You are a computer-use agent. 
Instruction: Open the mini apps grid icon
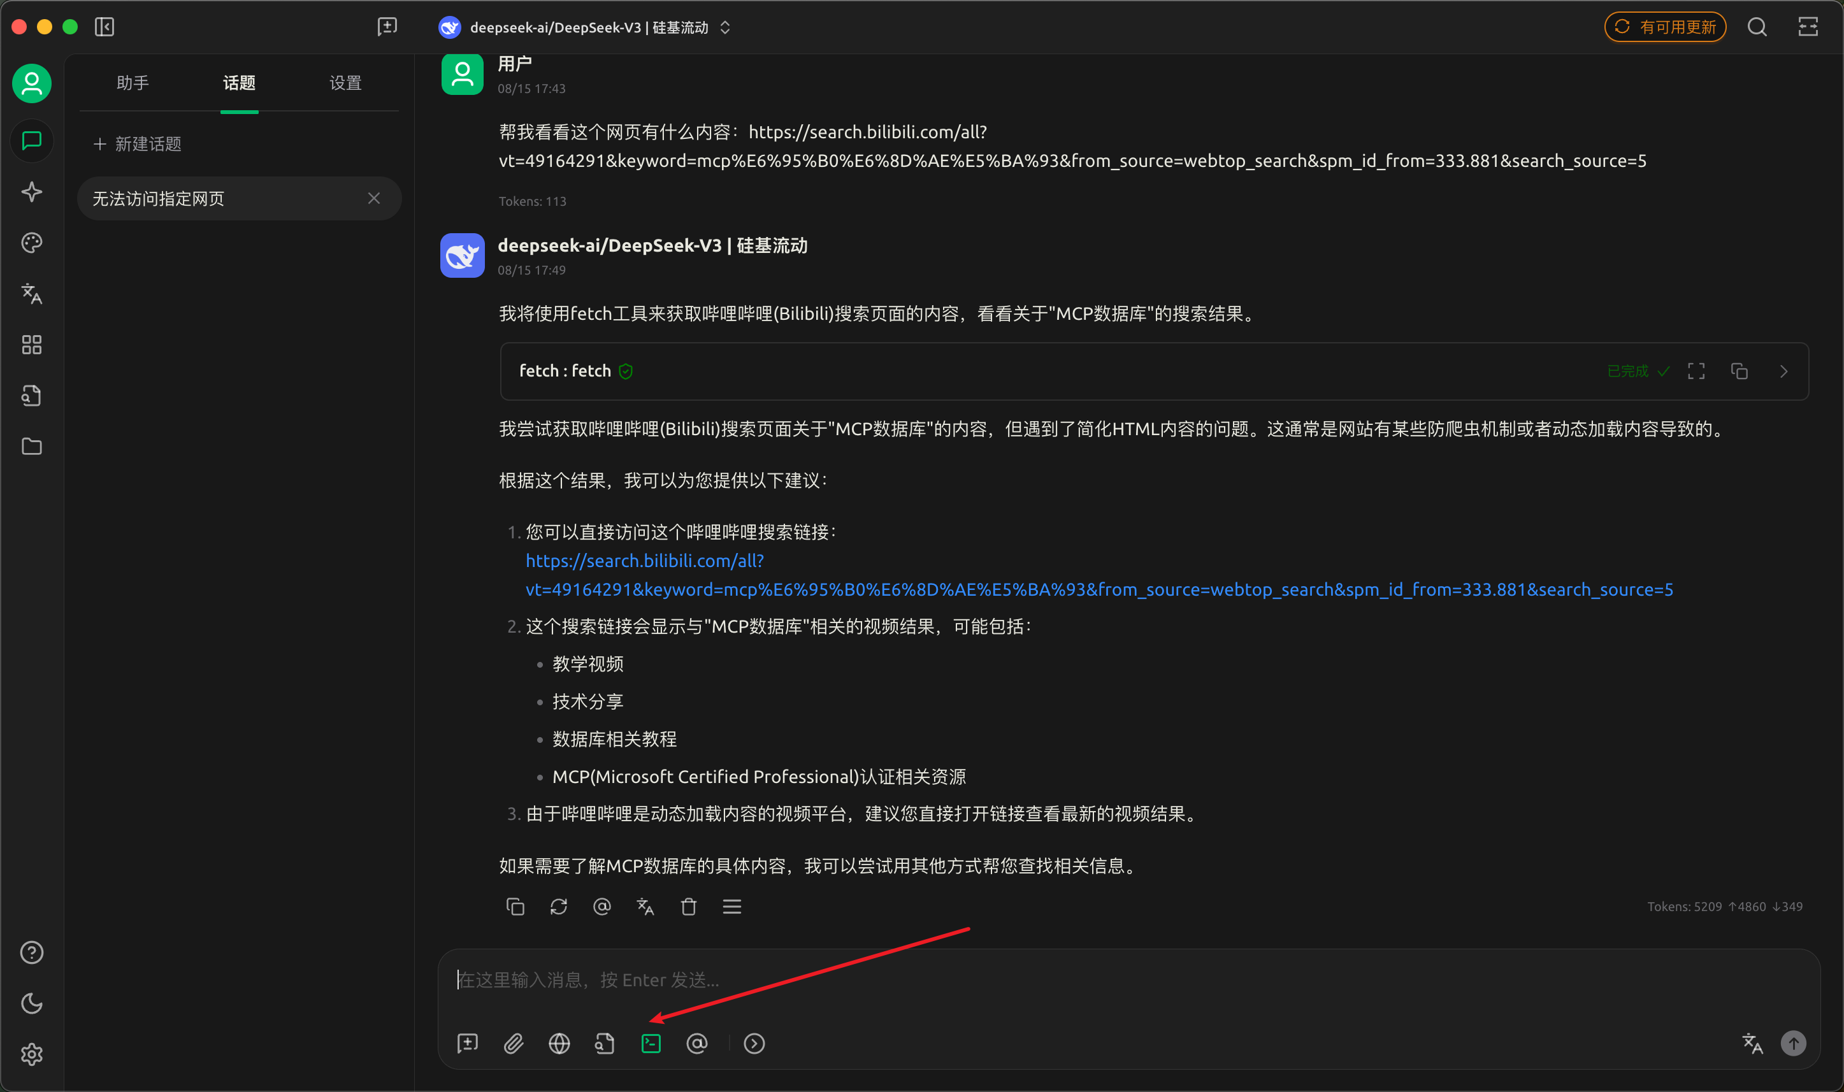(x=32, y=345)
